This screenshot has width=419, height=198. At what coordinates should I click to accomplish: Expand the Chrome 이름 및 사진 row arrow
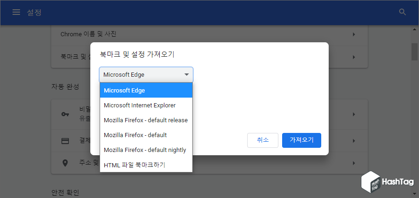coord(354,34)
